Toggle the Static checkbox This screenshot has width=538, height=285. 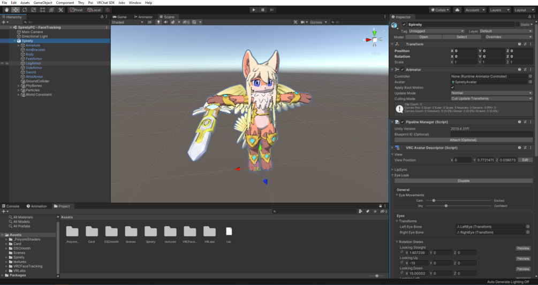518,24
